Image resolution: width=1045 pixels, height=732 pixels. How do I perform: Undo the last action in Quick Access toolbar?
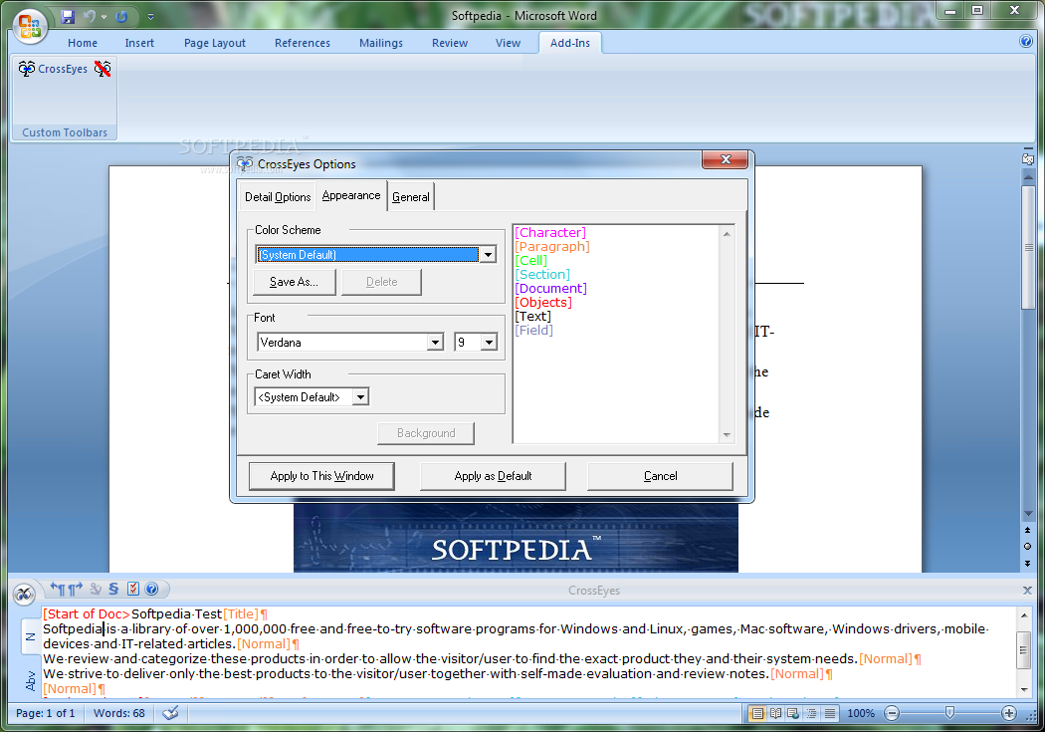90,17
